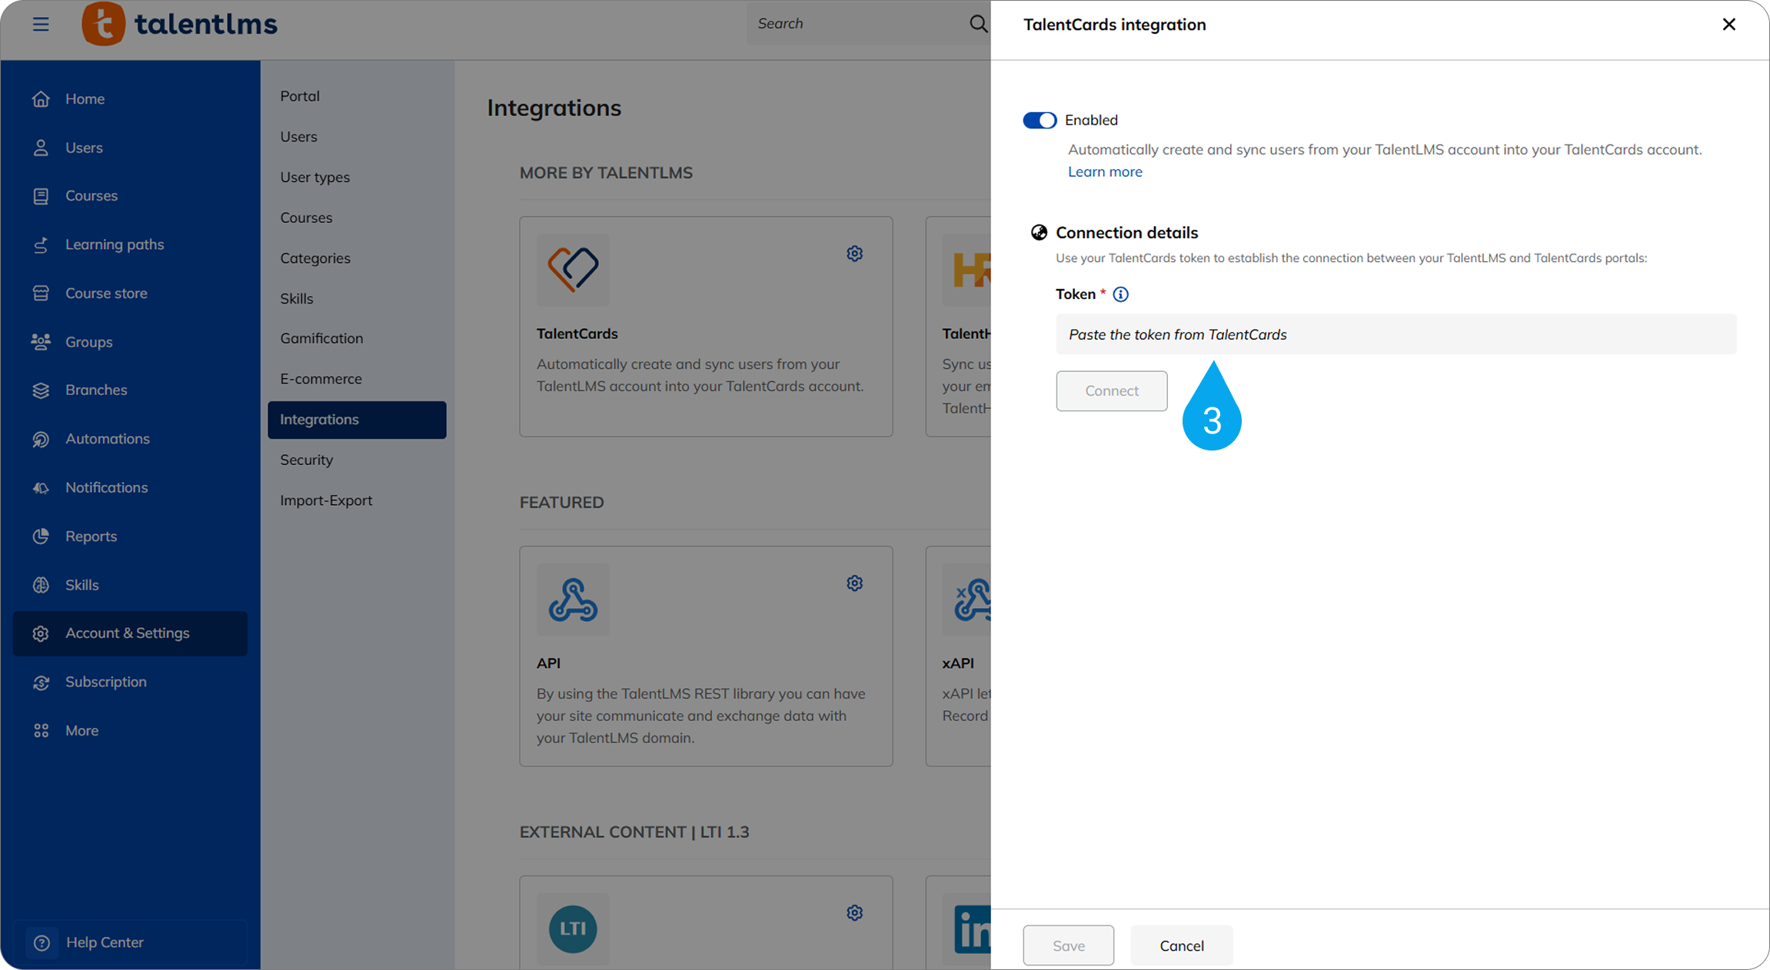Click the Subscription refresh icon
Image resolution: width=1770 pixels, height=970 pixels.
pos(41,683)
